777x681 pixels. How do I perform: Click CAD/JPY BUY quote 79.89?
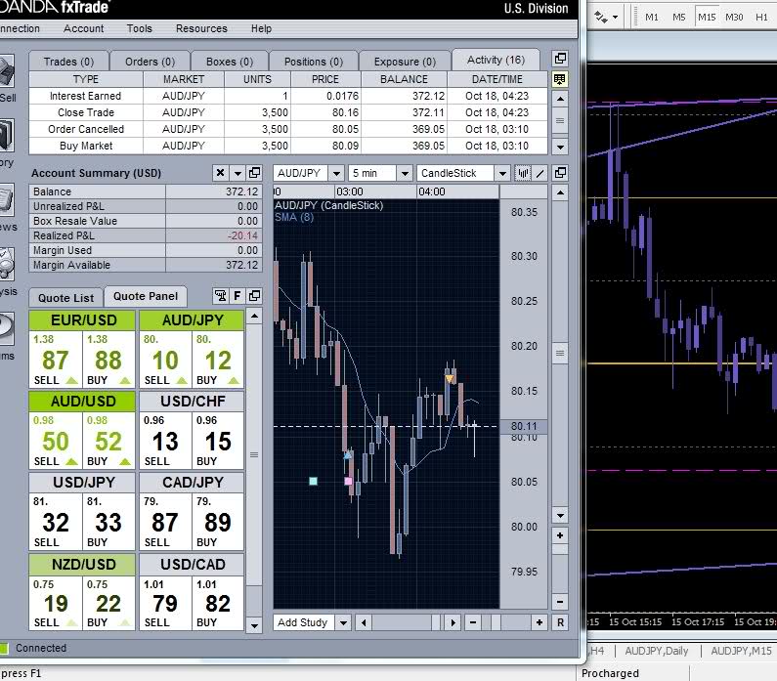click(218, 522)
